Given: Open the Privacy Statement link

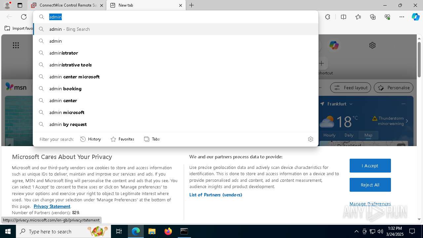Looking at the screenshot, I should [x=52, y=206].
